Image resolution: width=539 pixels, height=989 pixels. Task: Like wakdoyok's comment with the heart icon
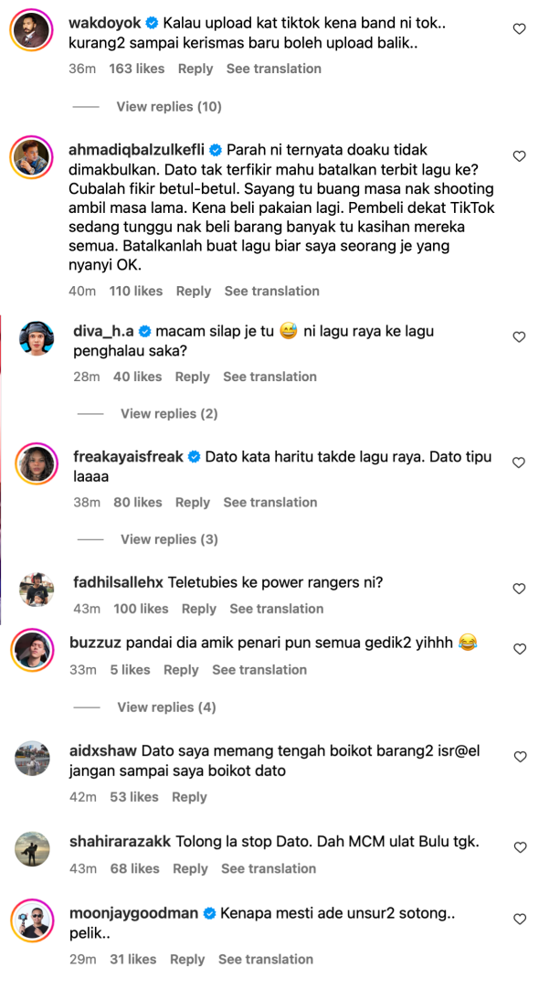[519, 29]
